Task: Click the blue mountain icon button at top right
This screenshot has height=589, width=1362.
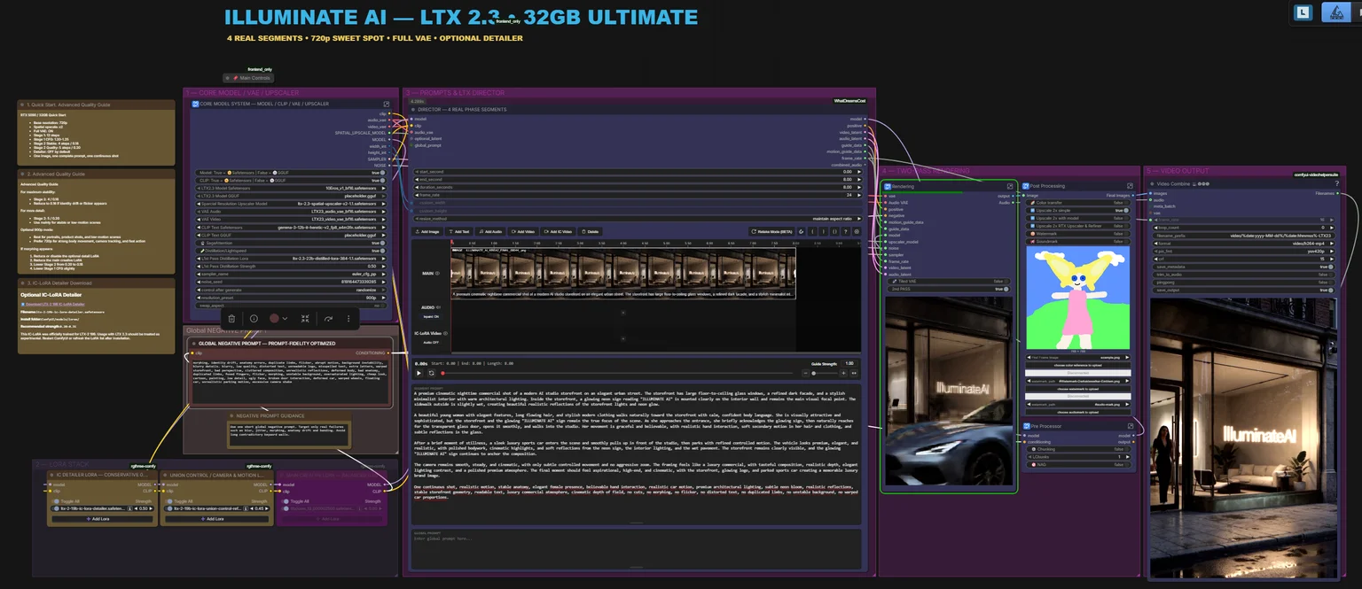Action: tap(1336, 12)
